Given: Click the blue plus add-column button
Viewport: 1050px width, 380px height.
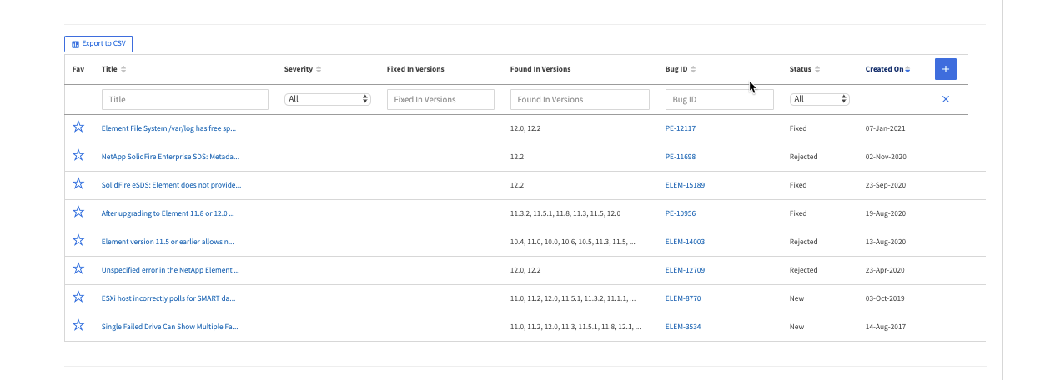Looking at the screenshot, I should [x=945, y=69].
